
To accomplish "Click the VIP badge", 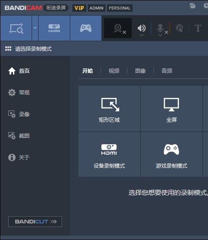I will pos(79,8).
